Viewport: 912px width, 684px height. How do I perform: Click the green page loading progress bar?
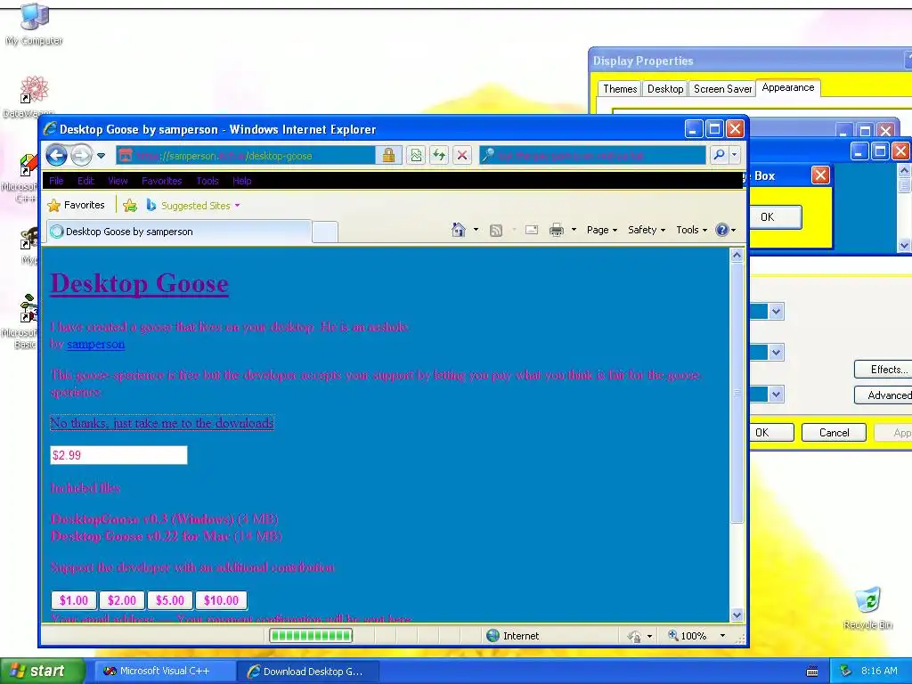tap(311, 636)
